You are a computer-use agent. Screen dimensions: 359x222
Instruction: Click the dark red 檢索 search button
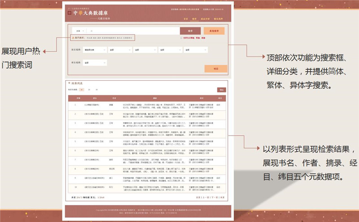tap(190, 31)
